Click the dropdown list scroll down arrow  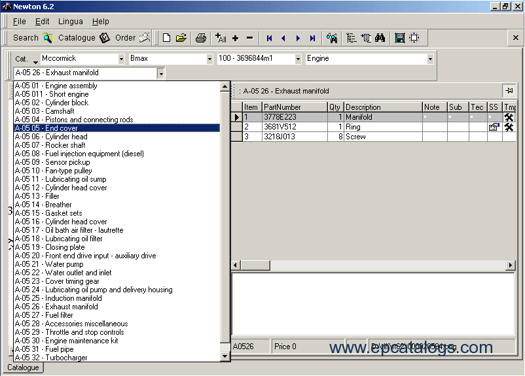point(225,356)
